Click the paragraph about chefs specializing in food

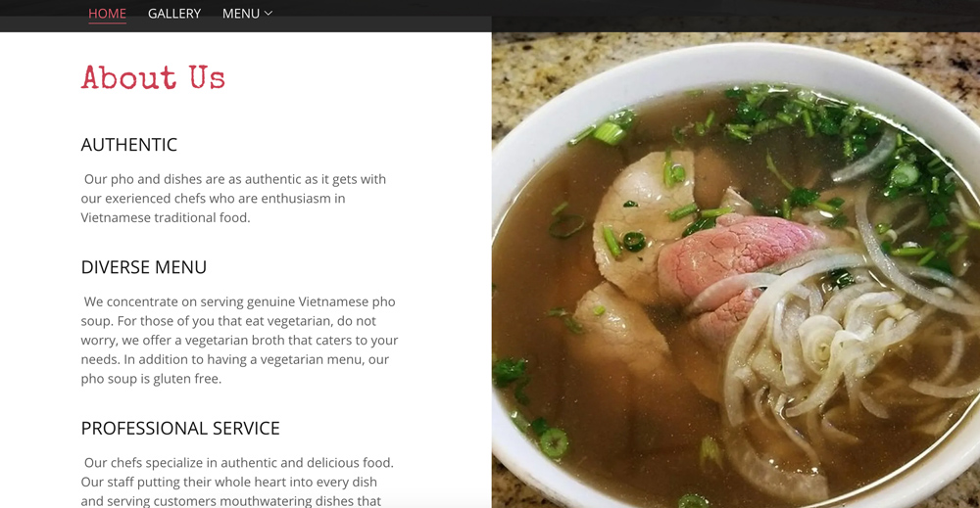click(238, 482)
